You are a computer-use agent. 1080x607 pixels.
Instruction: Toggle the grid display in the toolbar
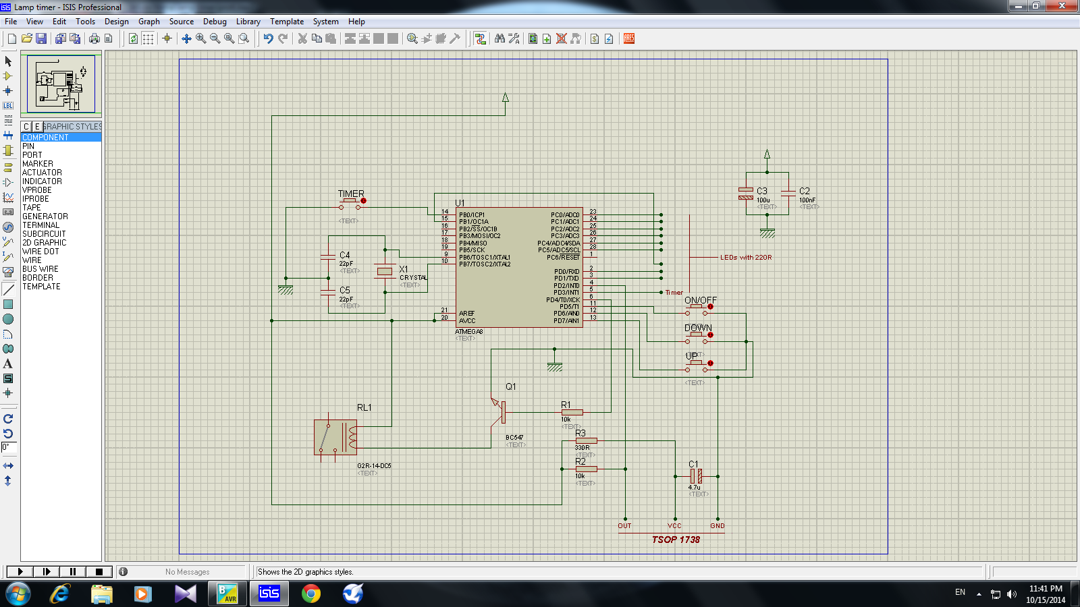148,39
